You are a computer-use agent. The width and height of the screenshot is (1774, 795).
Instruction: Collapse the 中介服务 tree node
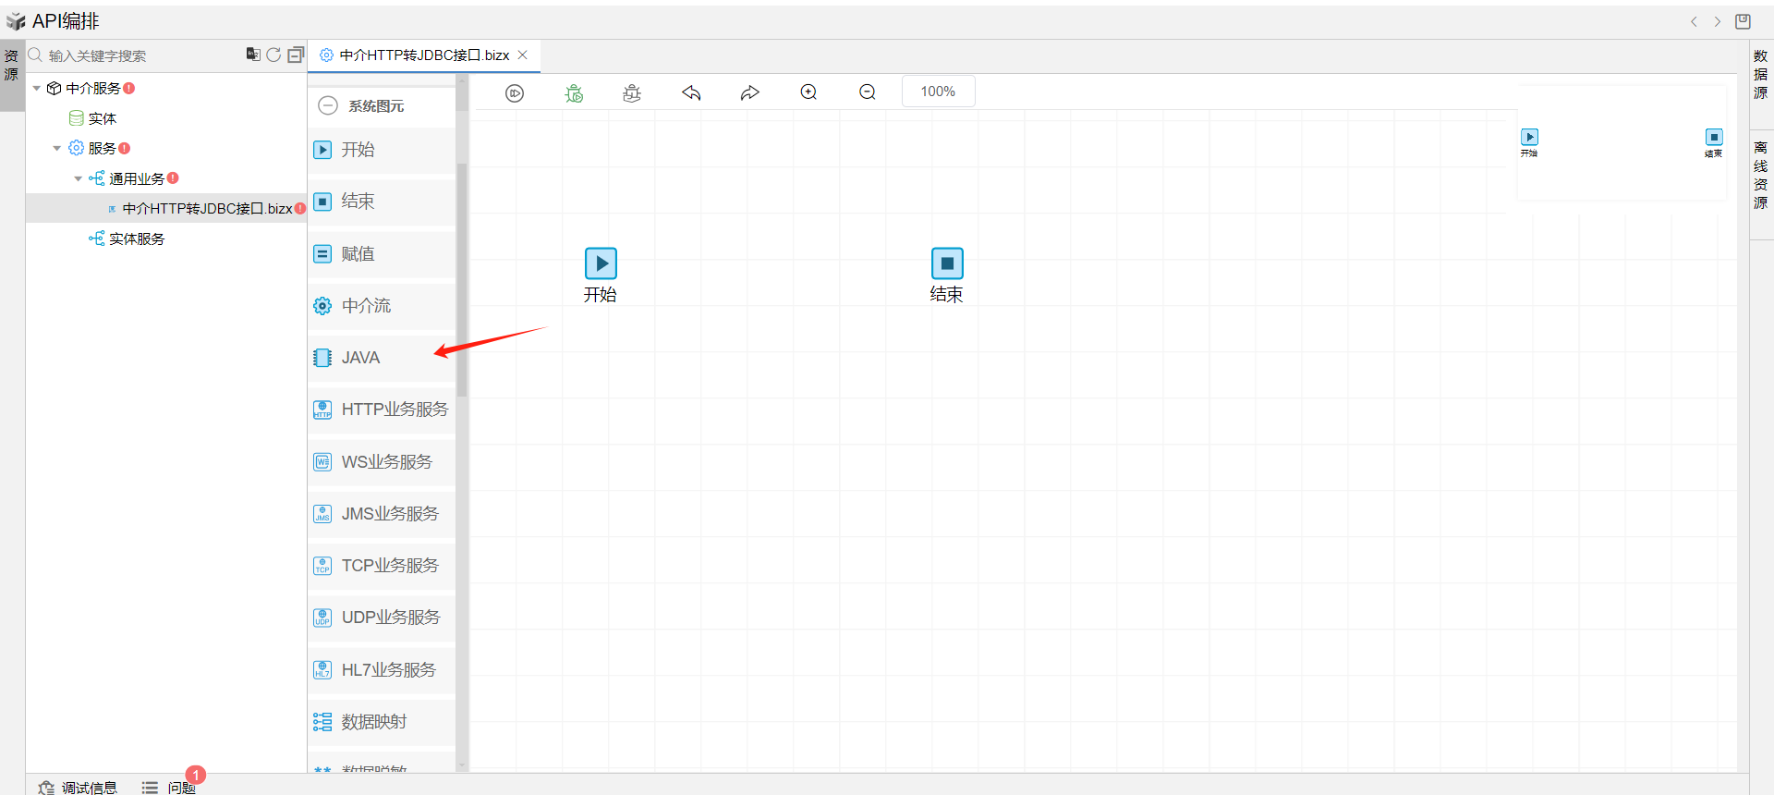click(37, 89)
